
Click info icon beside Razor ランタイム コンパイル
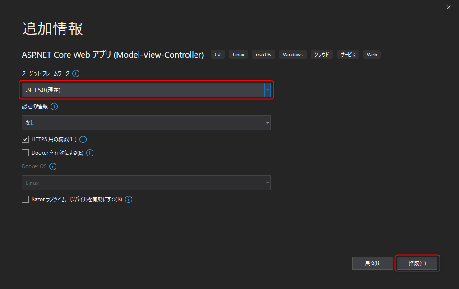[x=129, y=199]
